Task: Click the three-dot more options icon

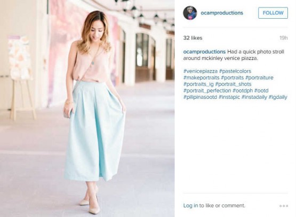Action: (284, 206)
